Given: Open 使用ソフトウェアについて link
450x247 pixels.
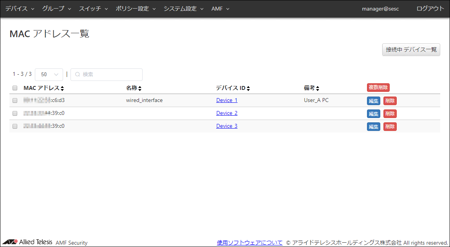Looking at the screenshot, I should pyautogui.click(x=249, y=242).
